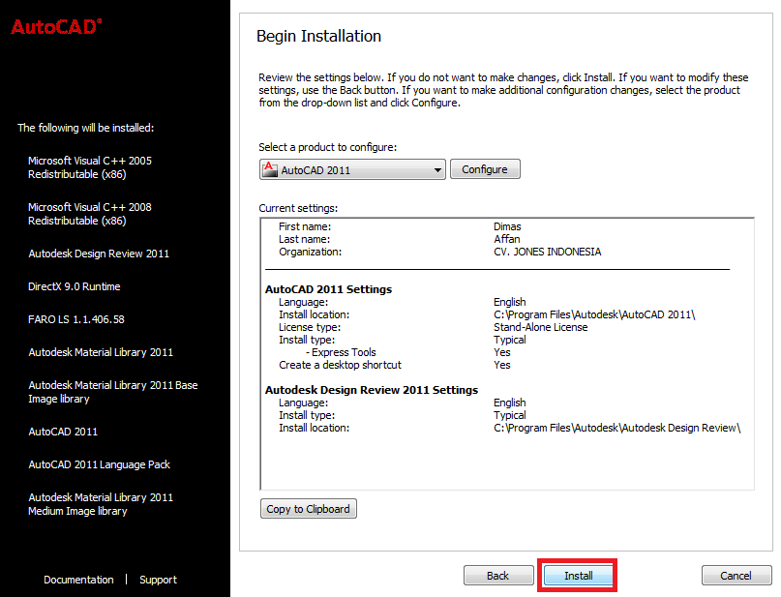Click last name value Affan

coord(506,239)
